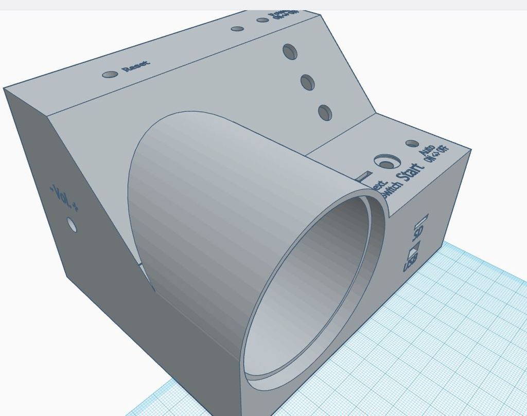527x416 pixels.
Task: Click the topmost LED hole on slanted face
Action: [290, 52]
